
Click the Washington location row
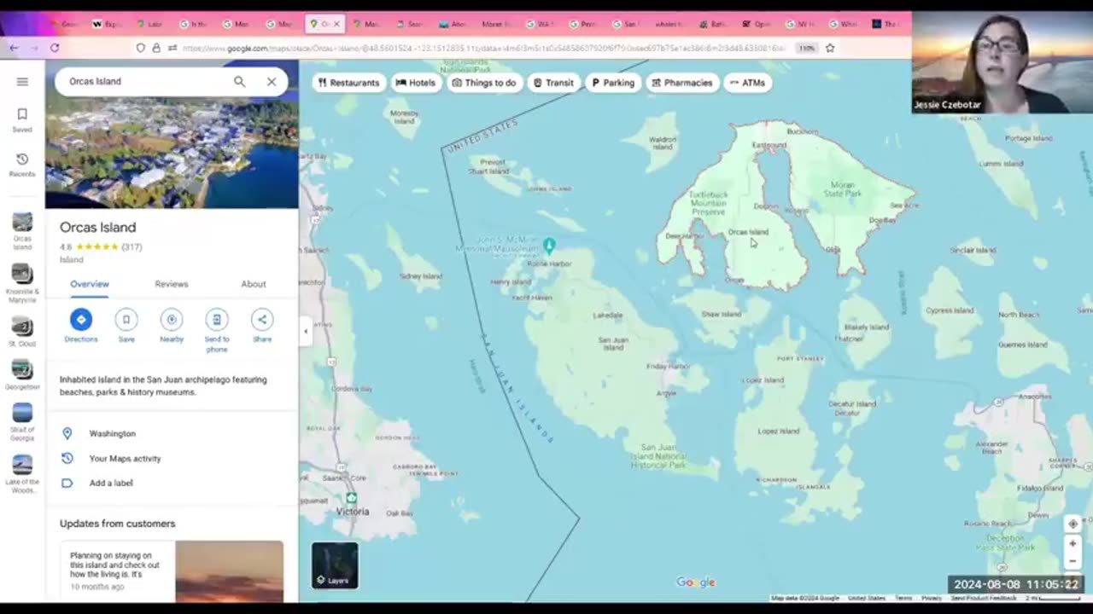coord(171,433)
